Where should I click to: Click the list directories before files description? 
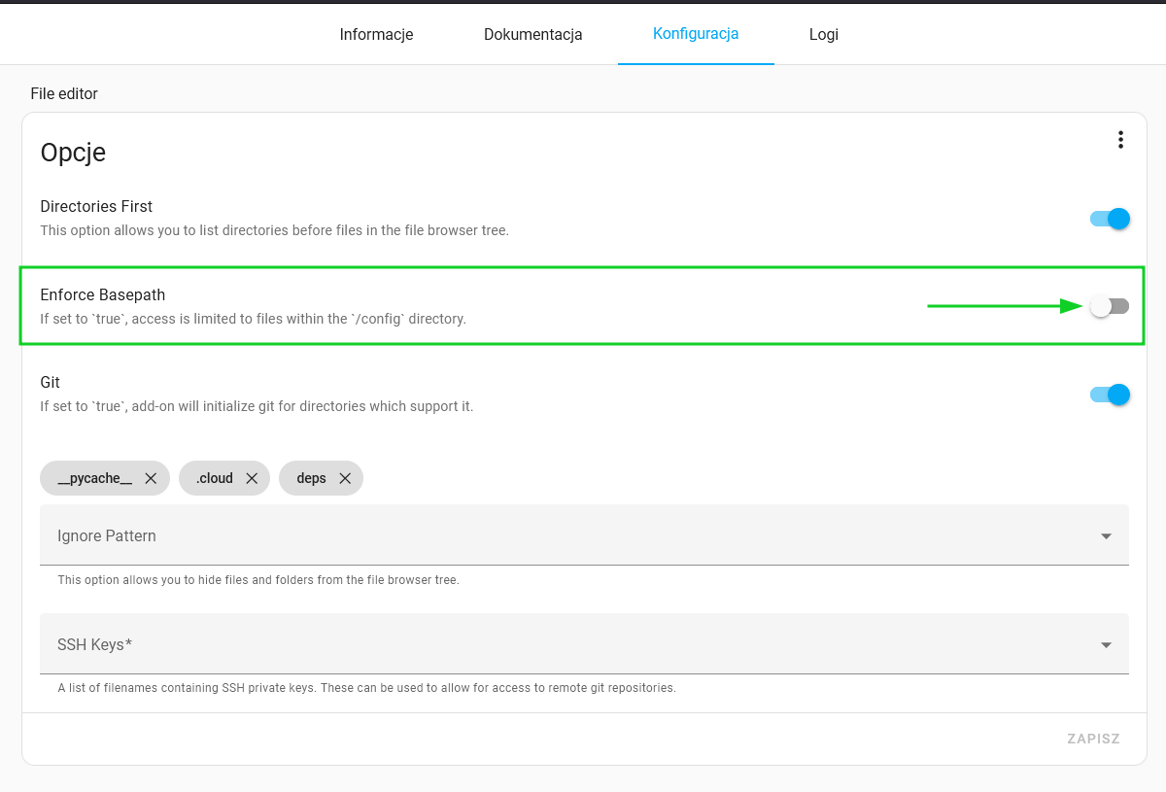[x=274, y=230]
